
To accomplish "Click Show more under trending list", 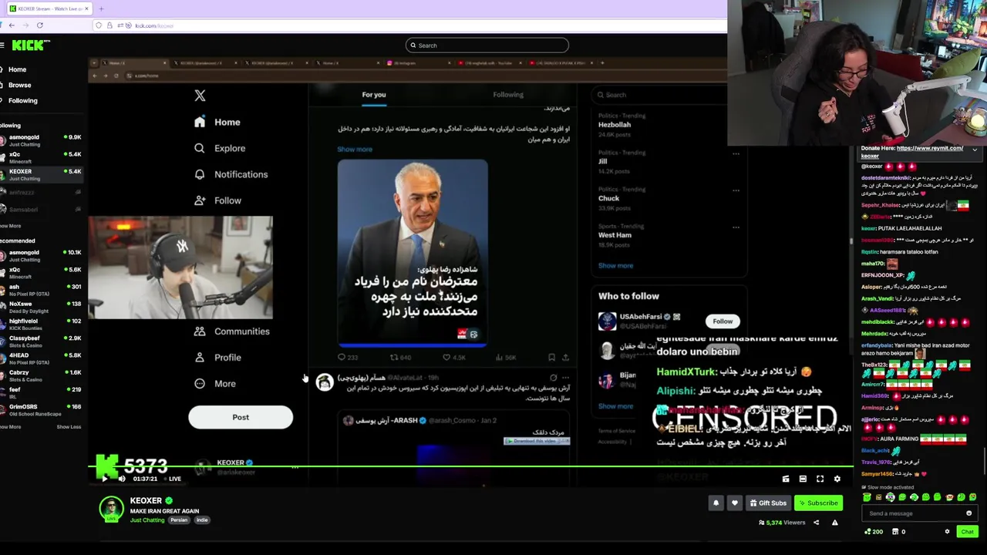I will pyautogui.click(x=615, y=266).
